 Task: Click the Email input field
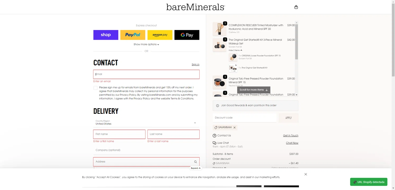[146, 74]
